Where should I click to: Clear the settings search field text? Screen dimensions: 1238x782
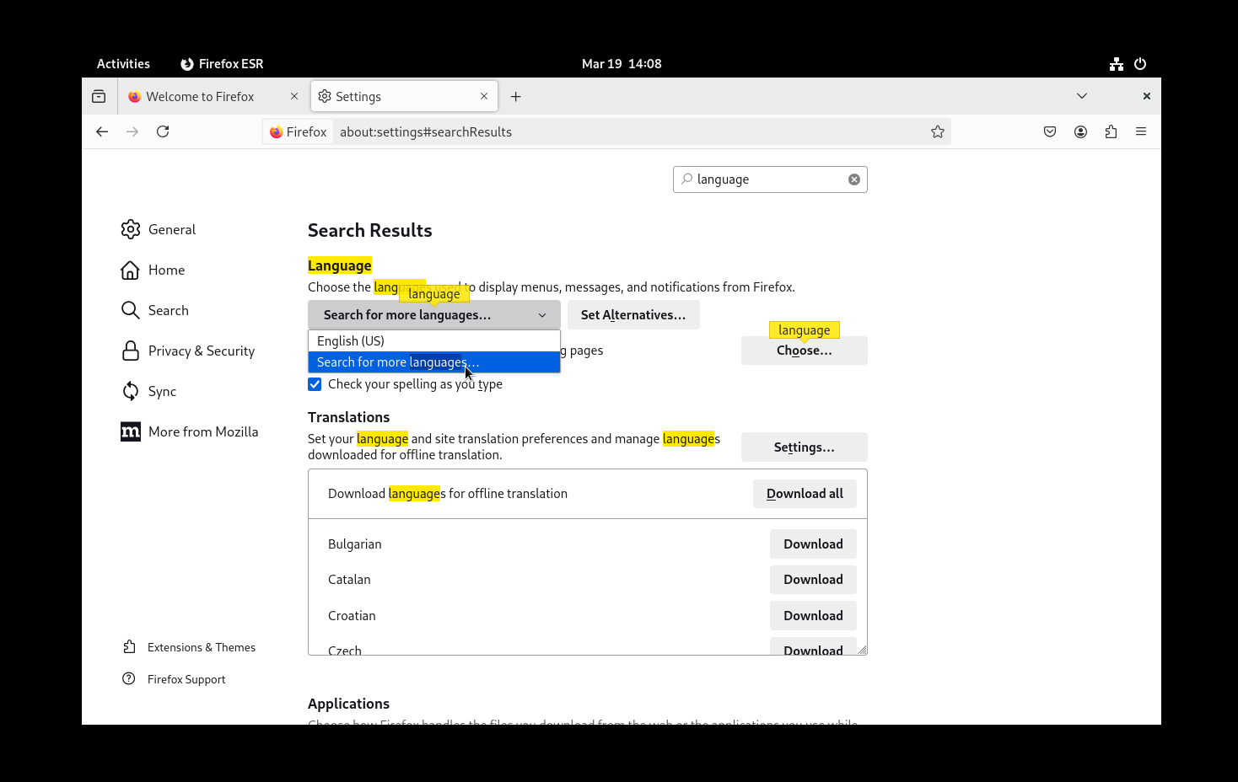pos(853,179)
